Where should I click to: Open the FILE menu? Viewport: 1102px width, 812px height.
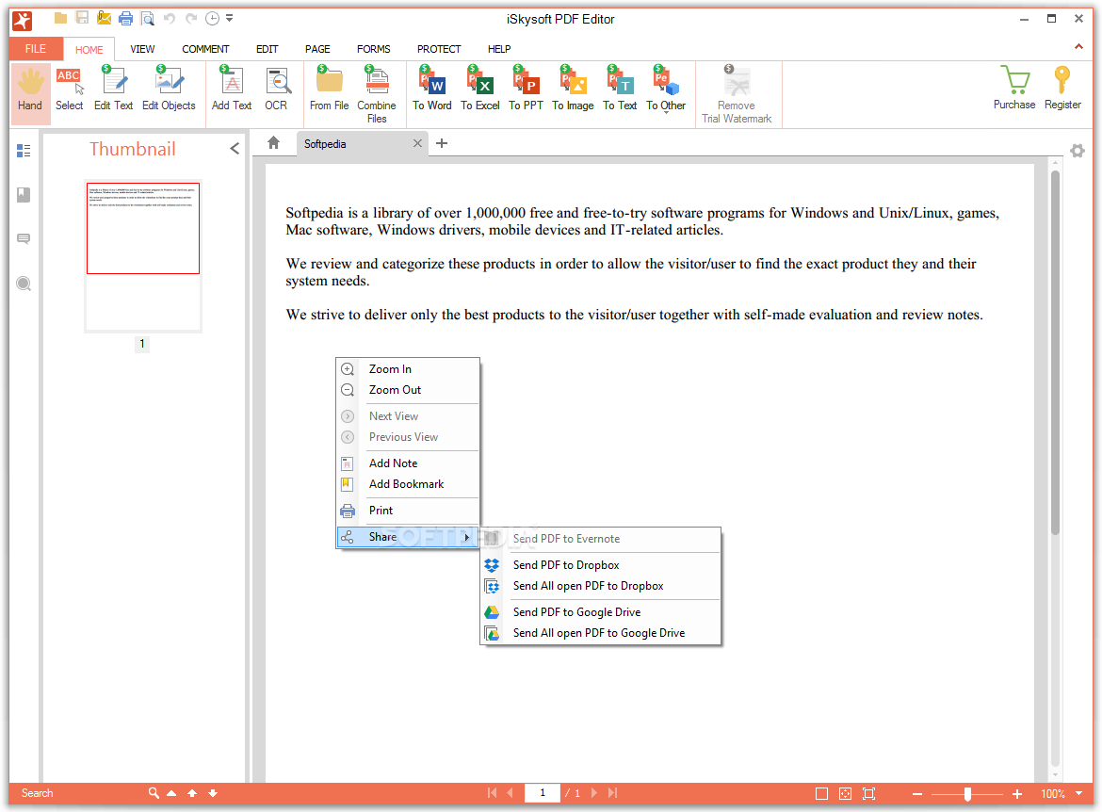pyautogui.click(x=36, y=48)
